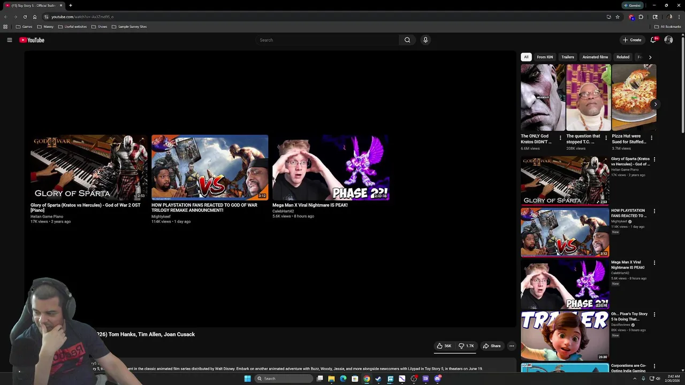Image resolution: width=685 pixels, height=385 pixels.
Task: Open the Sample Survey Sites bookmarks folder
Action: [x=129, y=27]
